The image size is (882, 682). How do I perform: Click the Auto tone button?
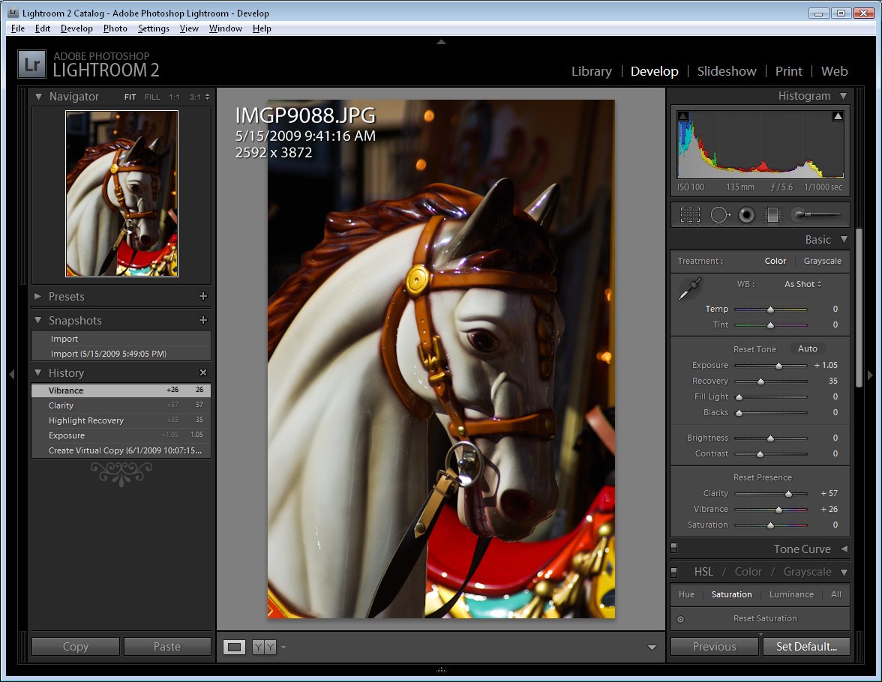tap(807, 348)
